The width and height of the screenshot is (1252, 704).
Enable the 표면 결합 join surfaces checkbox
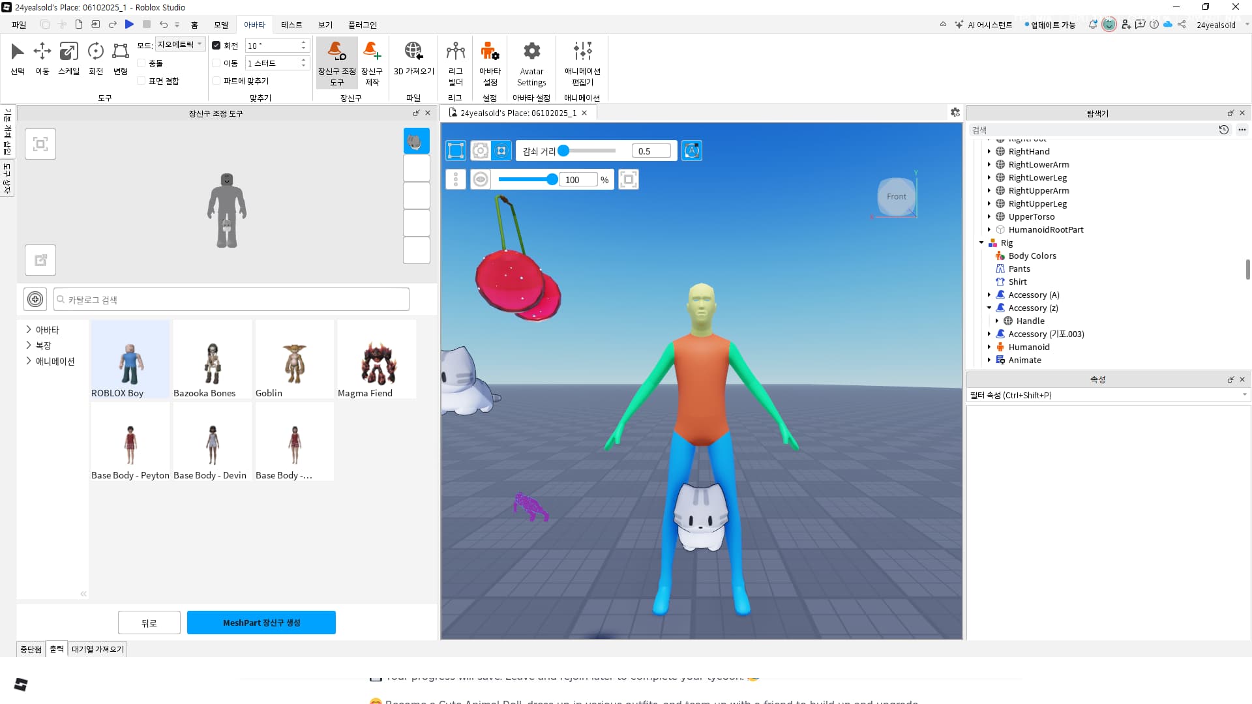coord(142,81)
